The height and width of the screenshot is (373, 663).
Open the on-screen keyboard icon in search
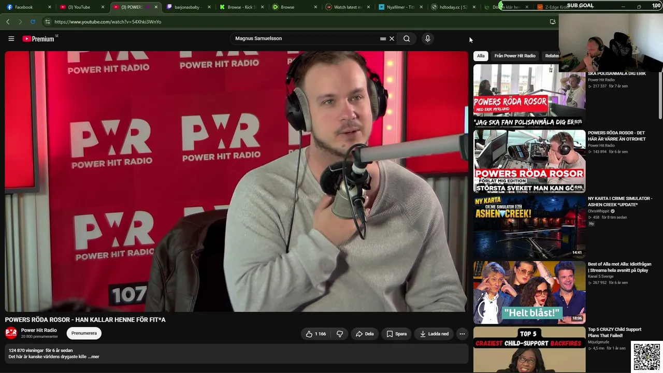383,38
